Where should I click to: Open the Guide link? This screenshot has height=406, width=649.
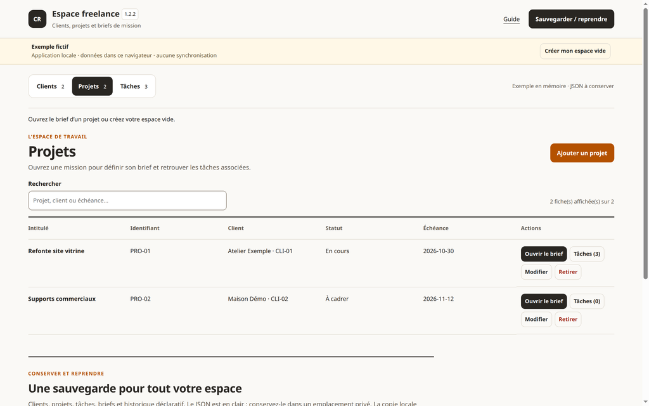[x=511, y=19]
